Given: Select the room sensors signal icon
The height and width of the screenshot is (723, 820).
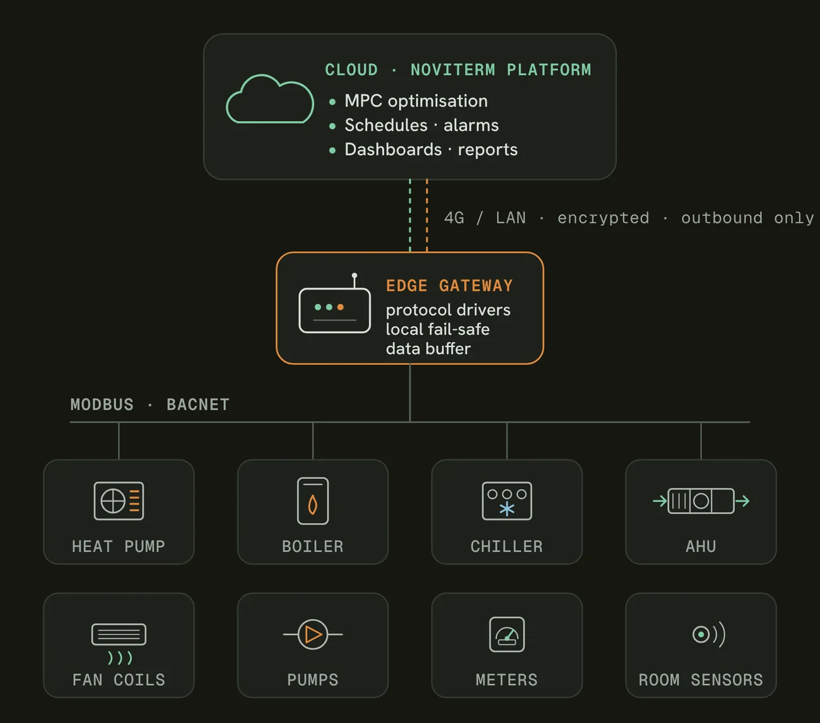Looking at the screenshot, I should 709,634.
